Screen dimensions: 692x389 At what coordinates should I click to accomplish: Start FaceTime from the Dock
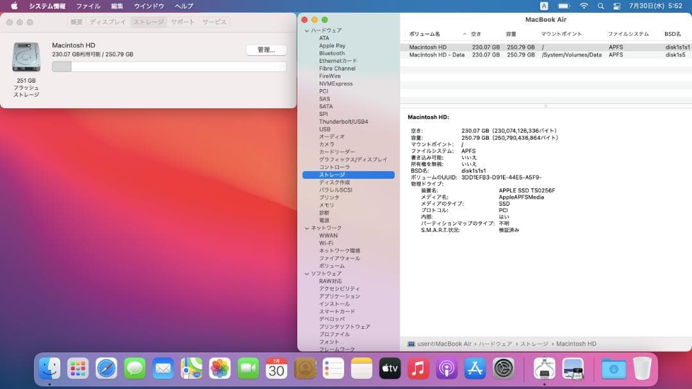[x=247, y=369]
